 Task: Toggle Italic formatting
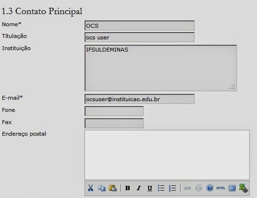coord(138,188)
